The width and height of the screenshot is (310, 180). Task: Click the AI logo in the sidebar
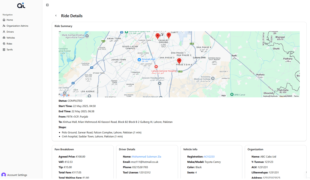click(21, 5)
